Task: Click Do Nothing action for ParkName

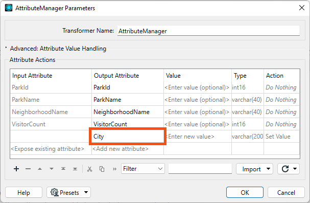Action: (282, 100)
